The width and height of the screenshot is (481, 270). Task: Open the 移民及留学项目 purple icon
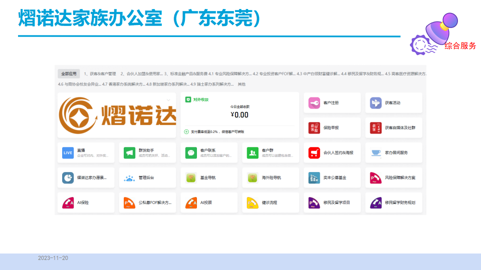pos(314,202)
